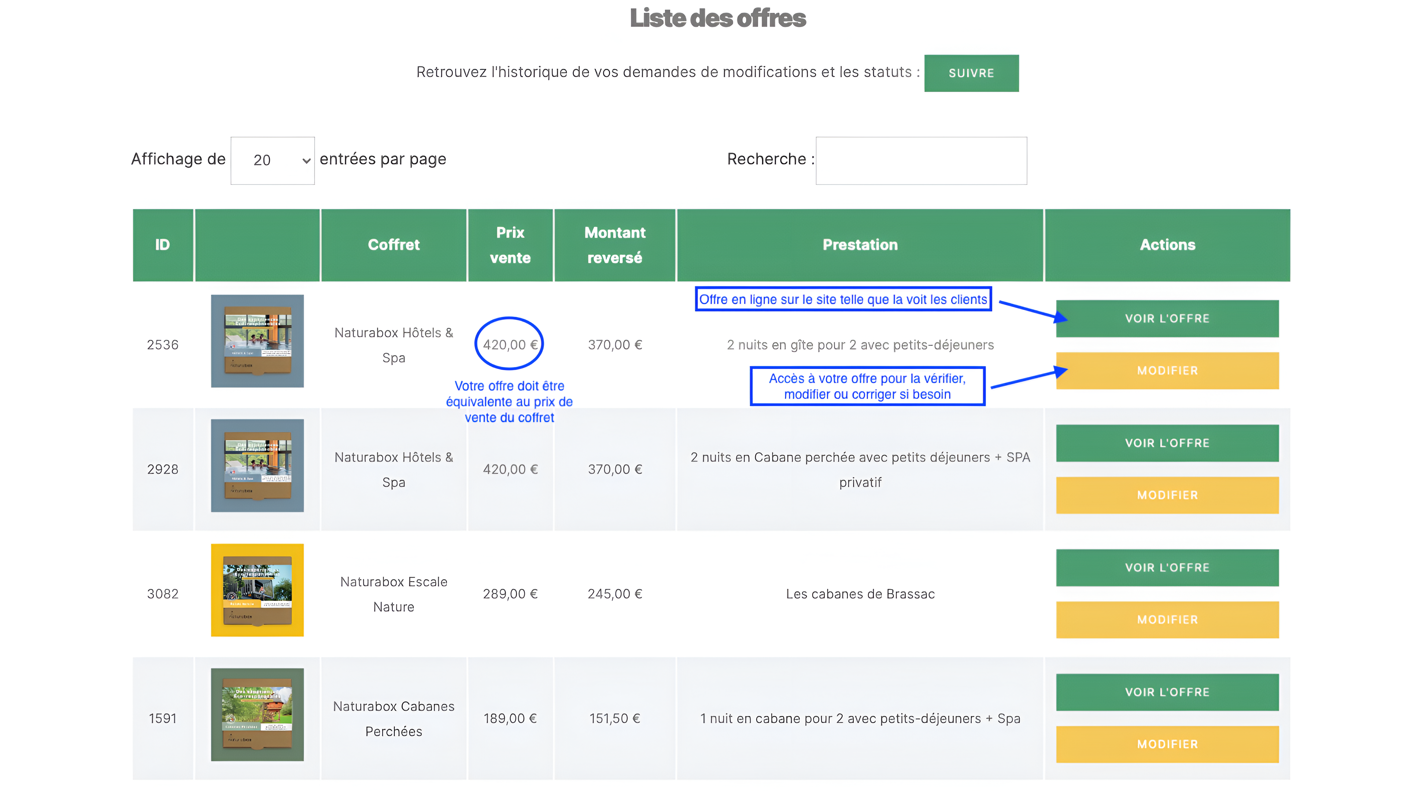Select ID cell 2928
Viewport: 1407px width, 791px height.
[163, 469]
